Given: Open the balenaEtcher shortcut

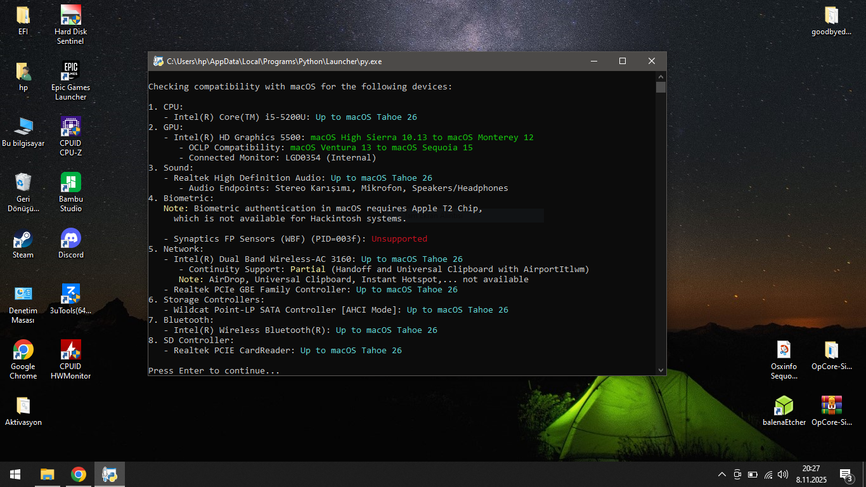Looking at the screenshot, I should (784, 406).
